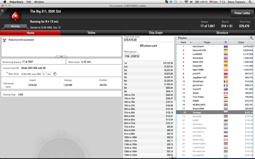Image resolution: width=255 pixels, height=159 pixels.
Task: Select player Agent MBB row
Action: click(x=215, y=70)
